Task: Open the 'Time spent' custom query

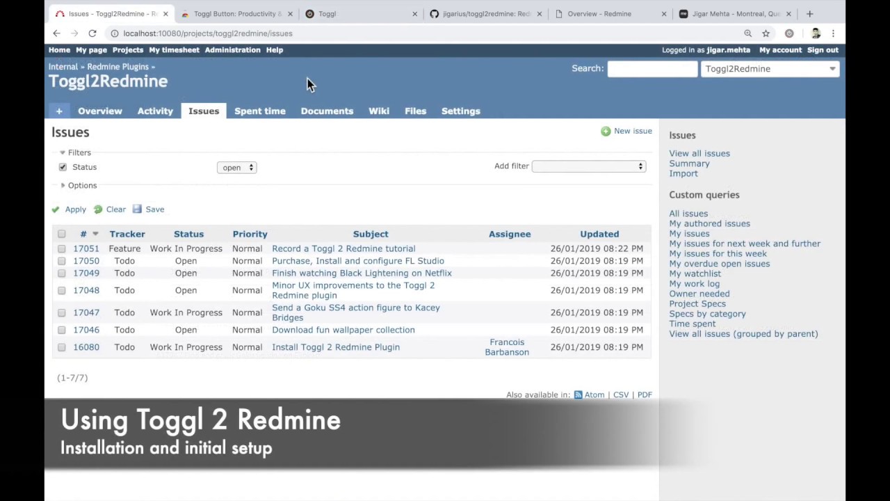Action: (692, 324)
